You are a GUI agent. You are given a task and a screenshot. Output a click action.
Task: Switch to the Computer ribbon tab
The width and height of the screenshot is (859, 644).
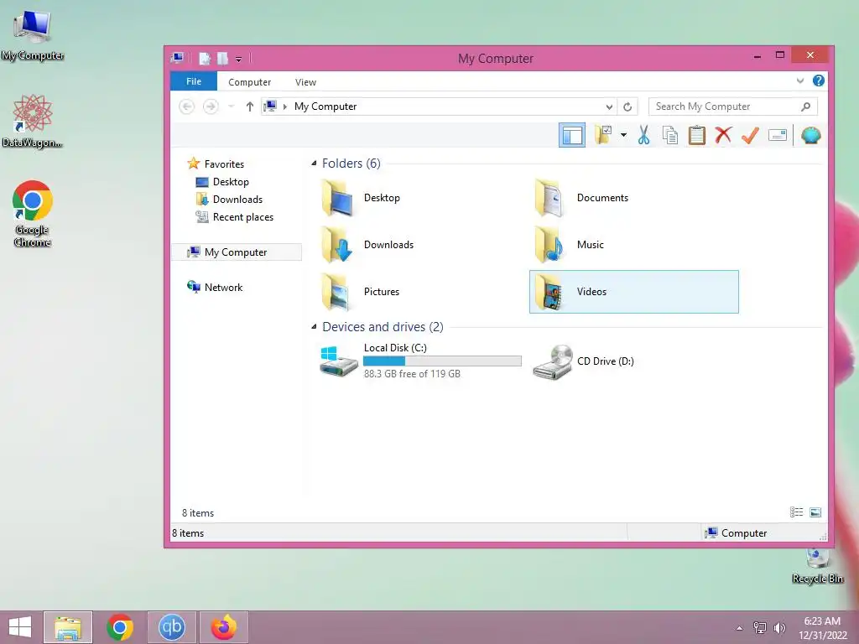coord(249,82)
